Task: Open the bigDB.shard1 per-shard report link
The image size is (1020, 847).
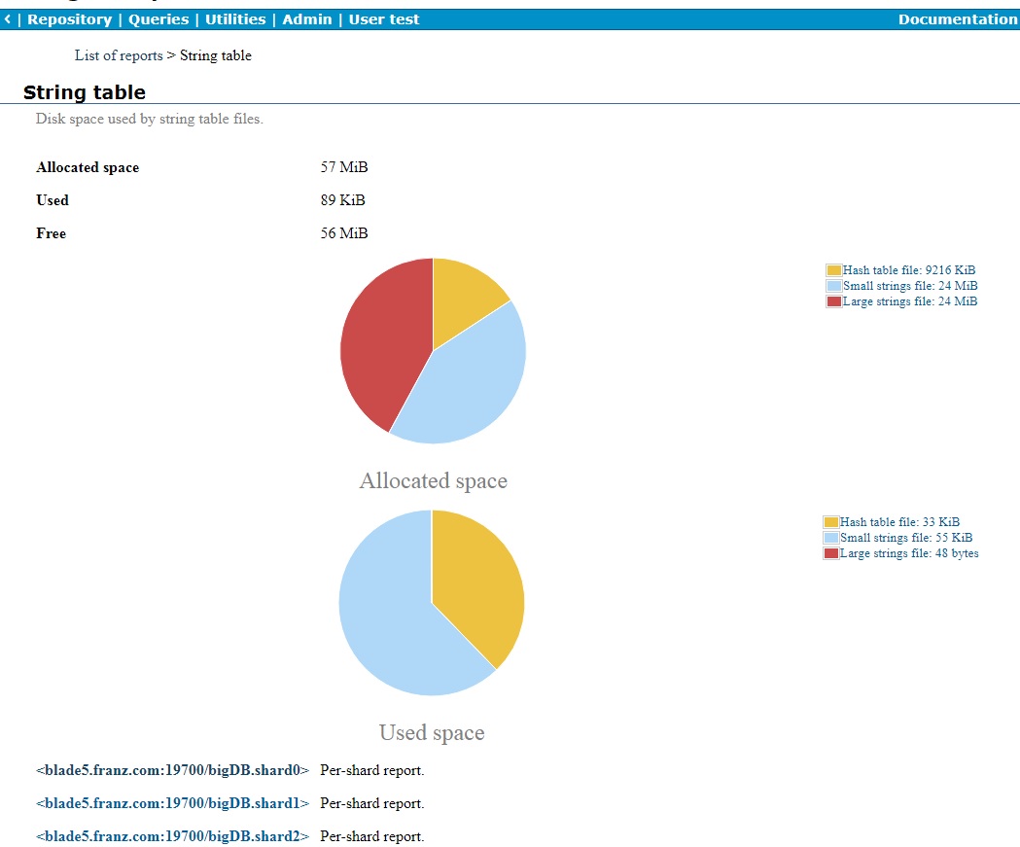Action: 172,802
